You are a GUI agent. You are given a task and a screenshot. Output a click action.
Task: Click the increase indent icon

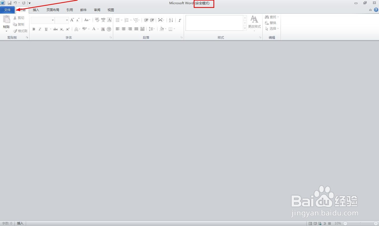click(x=152, y=20)
